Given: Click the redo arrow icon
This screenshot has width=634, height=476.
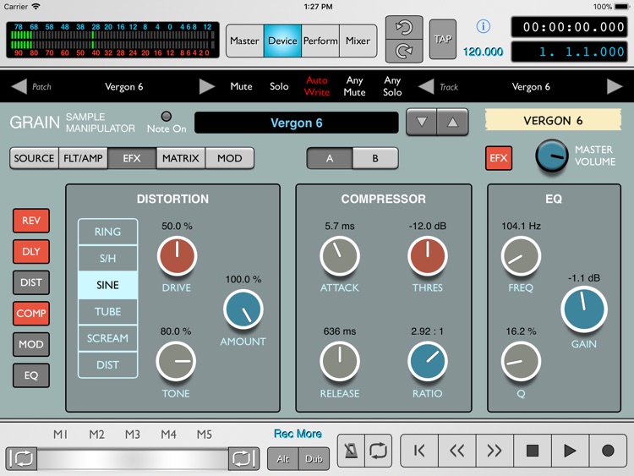Looking at the screenshot, I should coord(404,51).
